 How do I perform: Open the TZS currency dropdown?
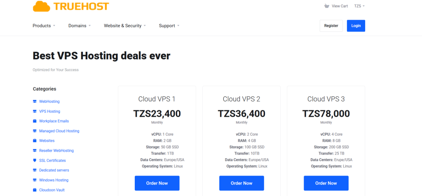pos(359,6)
